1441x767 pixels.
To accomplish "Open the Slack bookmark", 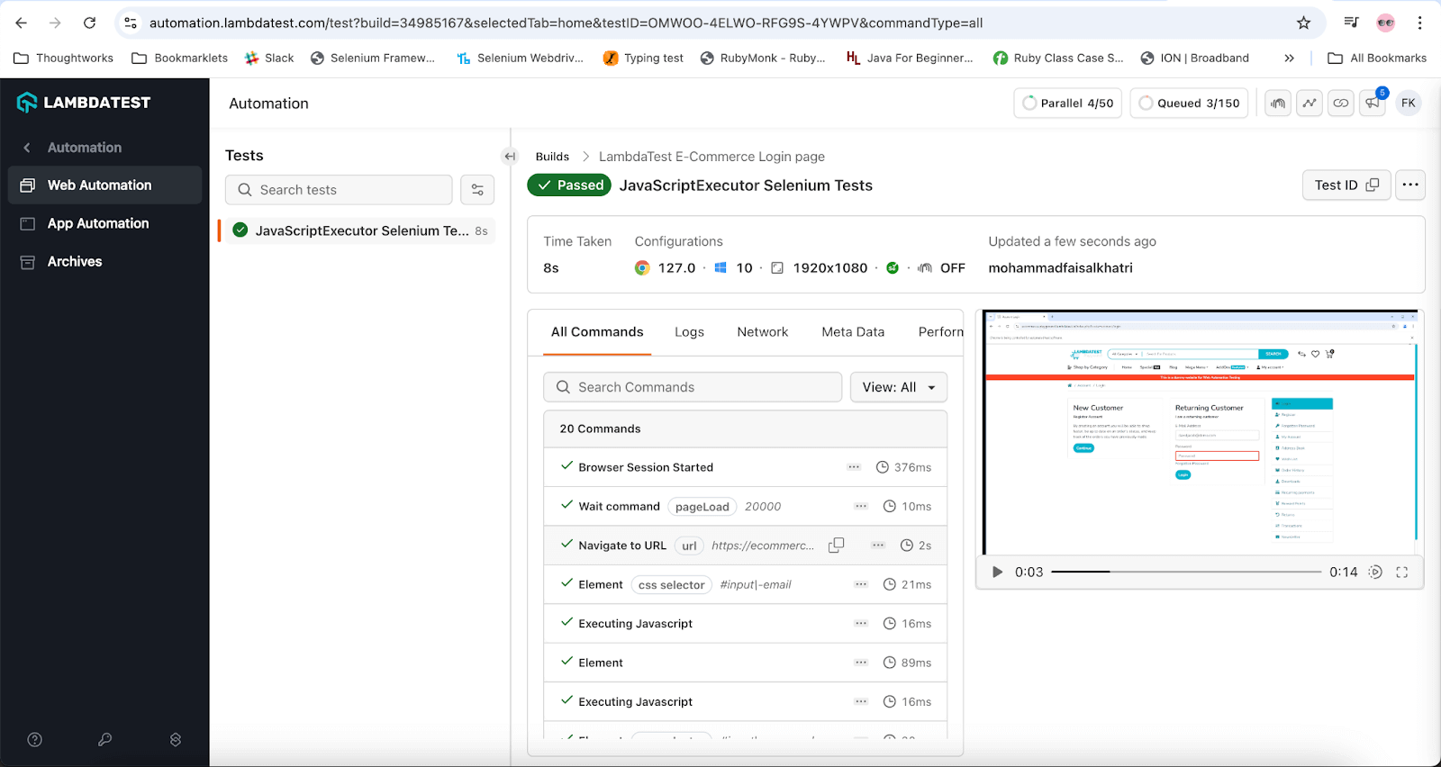I will click(269, 58).
